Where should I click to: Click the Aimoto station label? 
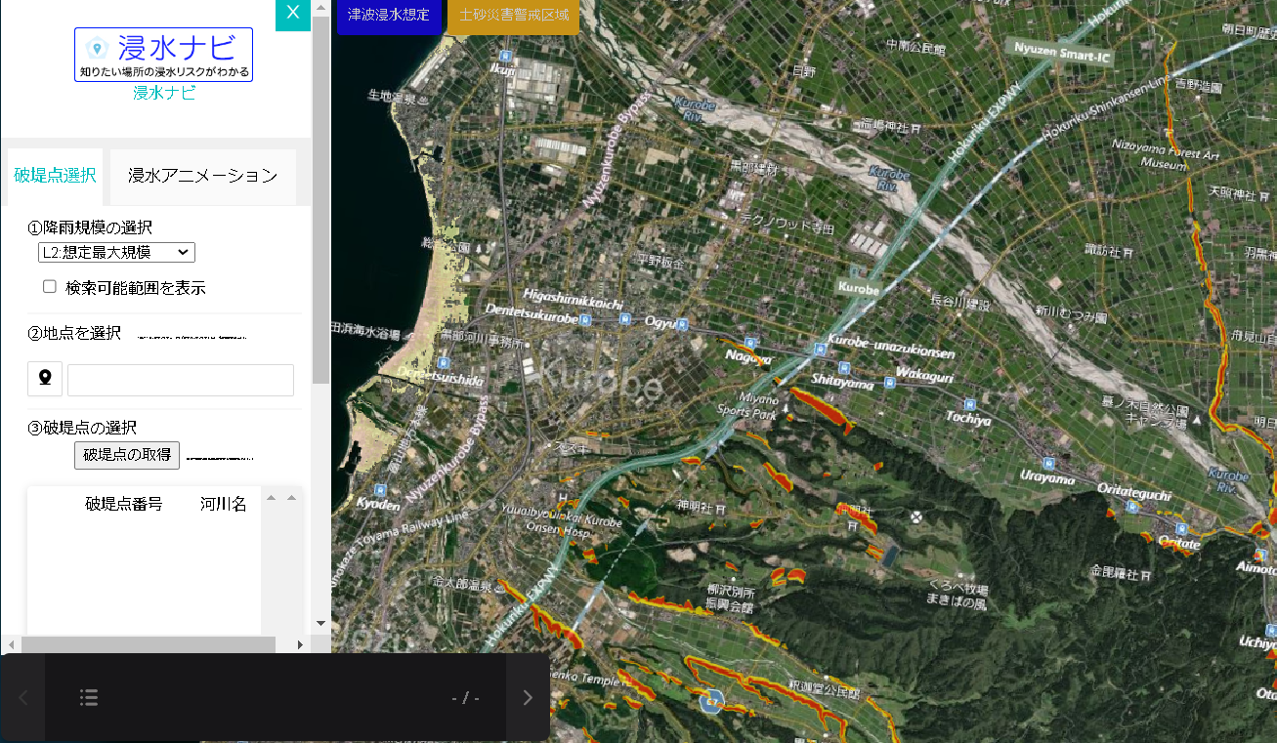point(1256,568)
